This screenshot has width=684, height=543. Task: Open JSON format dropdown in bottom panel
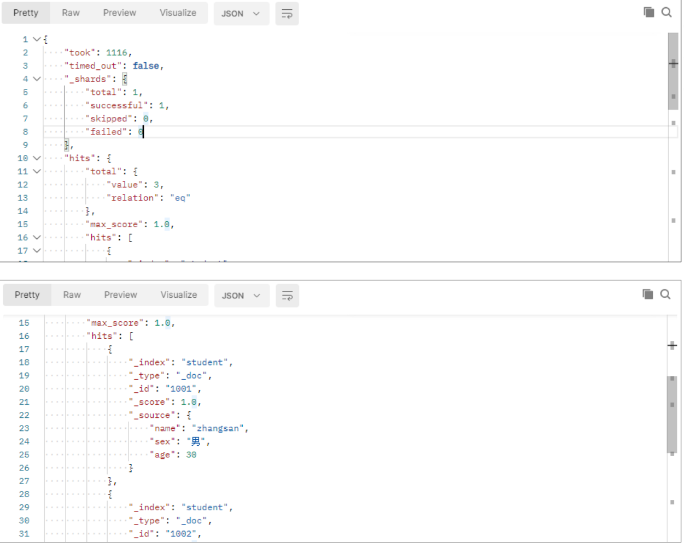point(242,296)
